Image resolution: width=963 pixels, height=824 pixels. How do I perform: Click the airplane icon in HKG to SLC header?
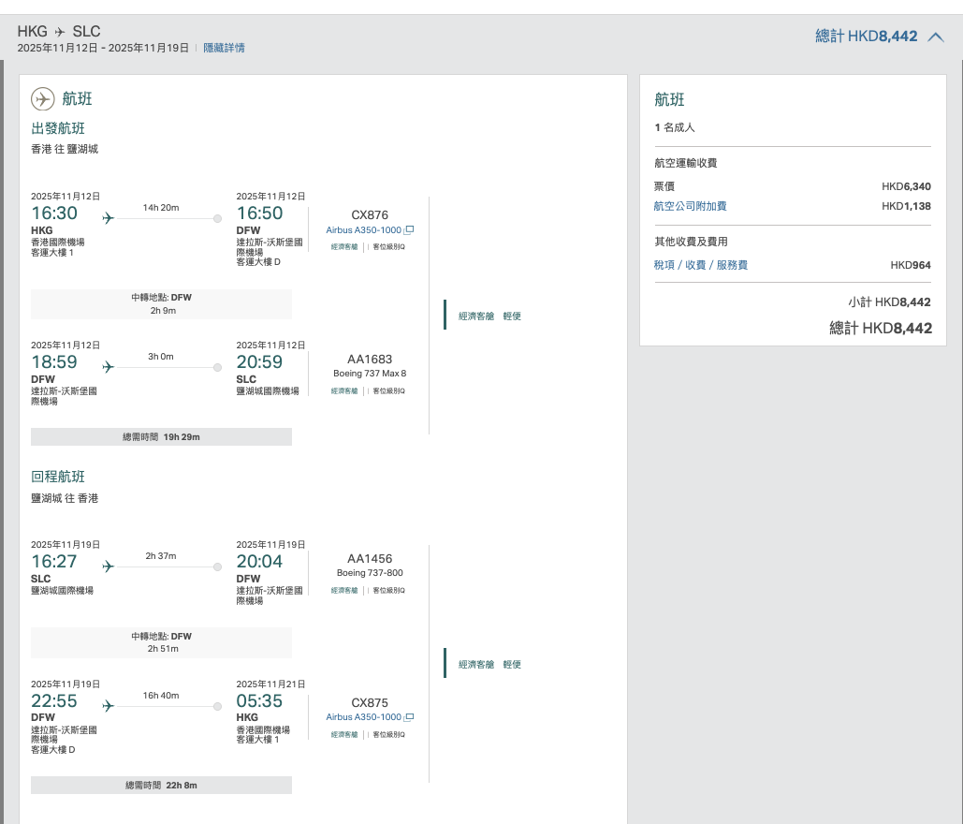coord(60,32)
